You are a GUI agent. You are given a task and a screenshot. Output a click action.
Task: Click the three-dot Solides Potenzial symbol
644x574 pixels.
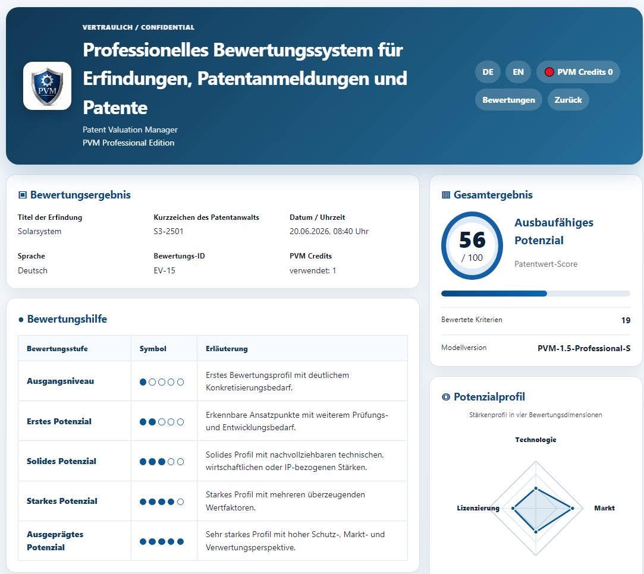pos(162,462)
